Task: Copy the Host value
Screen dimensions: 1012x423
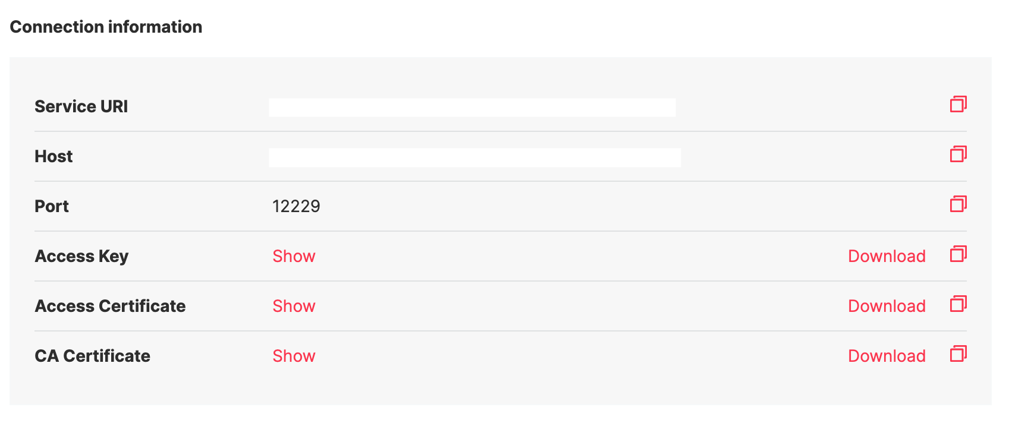Action: coord(958,154)
